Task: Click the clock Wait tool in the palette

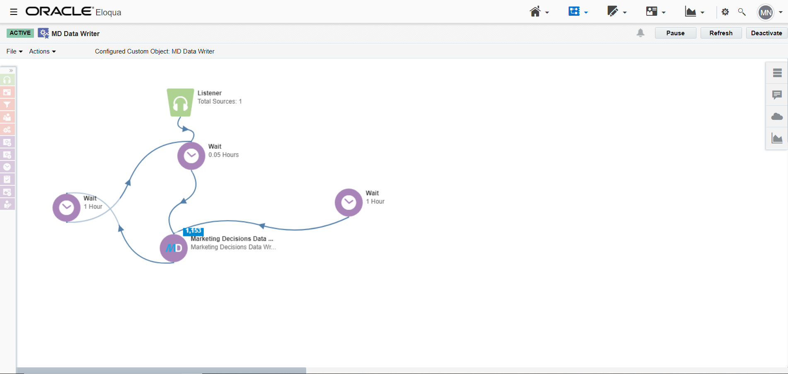Action: 7,167
